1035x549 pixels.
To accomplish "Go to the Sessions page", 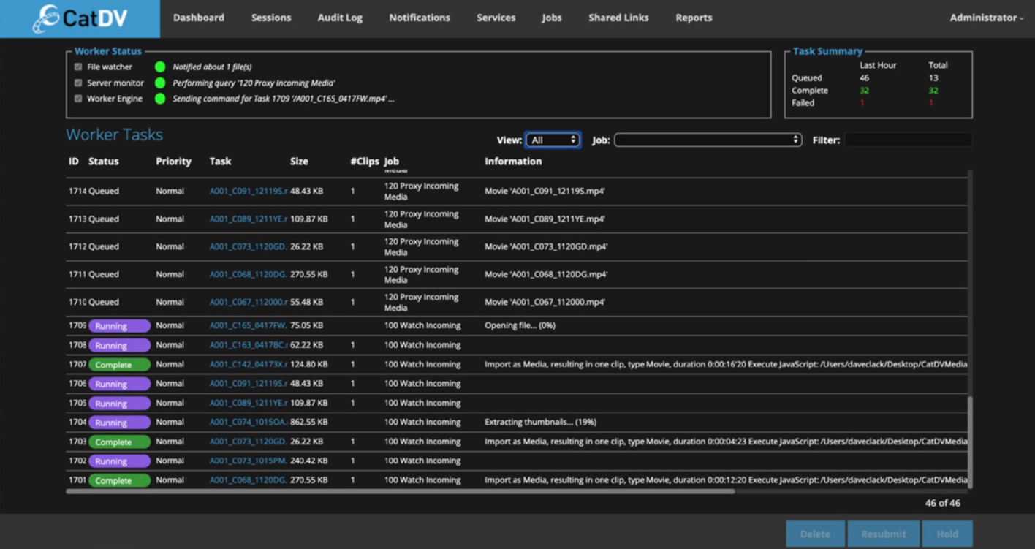I will (271, 18).
